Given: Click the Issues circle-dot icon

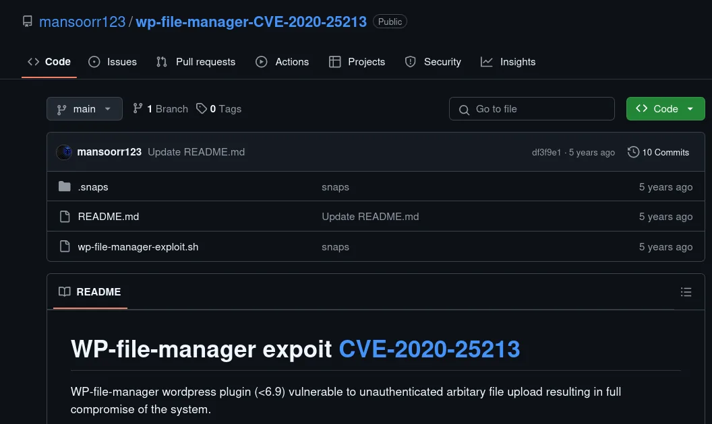Looking at the screenshot, I should pos(94,62).
